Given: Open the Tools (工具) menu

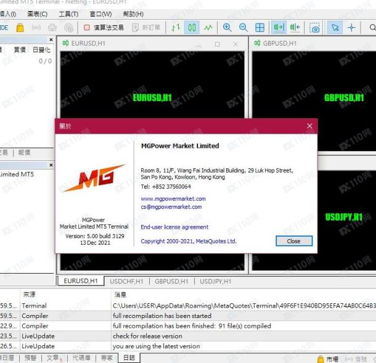Looking at the screenshot, I should click(68, 14).
